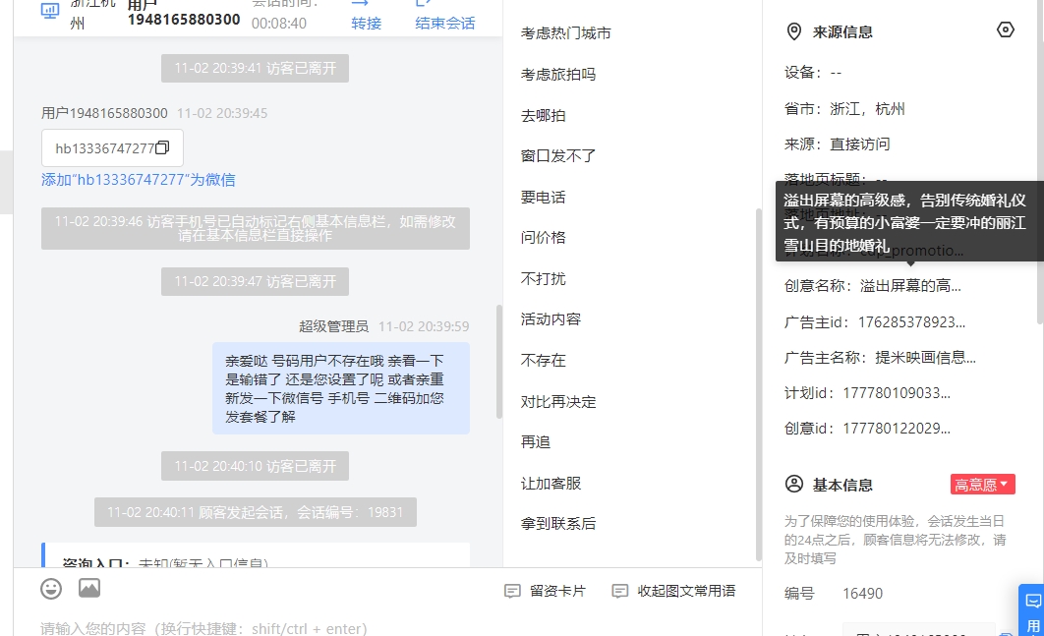The width and height of the screenshot is (1044, 636).
Task: Click the 创意名称 value text
Action: (x=910, y=286)
